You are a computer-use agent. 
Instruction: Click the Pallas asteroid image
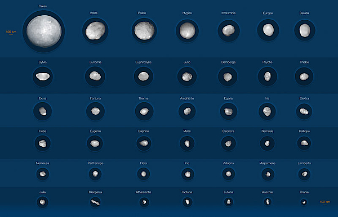(x=144, y=30)
